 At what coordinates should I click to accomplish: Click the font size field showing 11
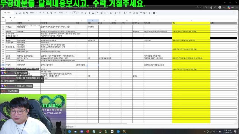[74, 13]
